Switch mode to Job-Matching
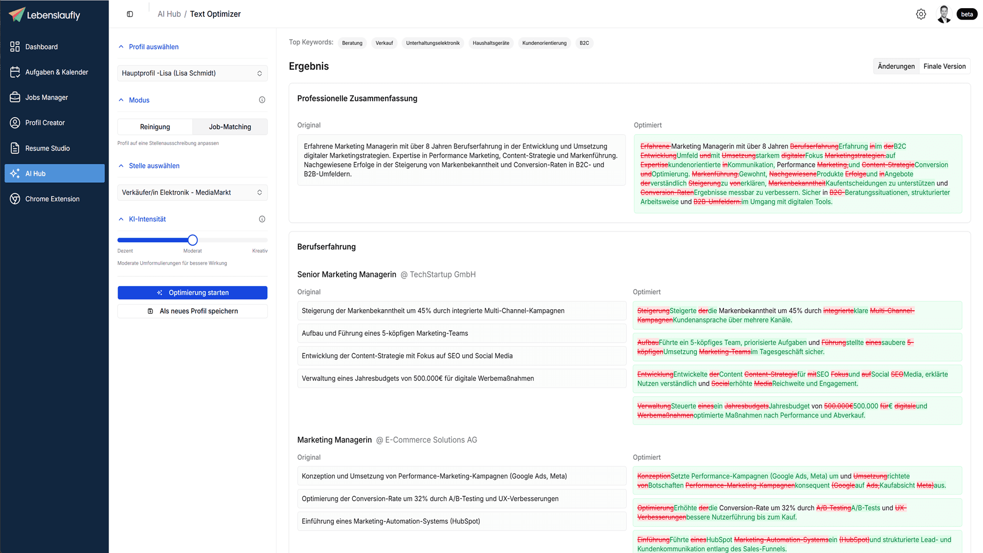Image resolution: width=983 pixels, height=553 pixels. point(230,127)
